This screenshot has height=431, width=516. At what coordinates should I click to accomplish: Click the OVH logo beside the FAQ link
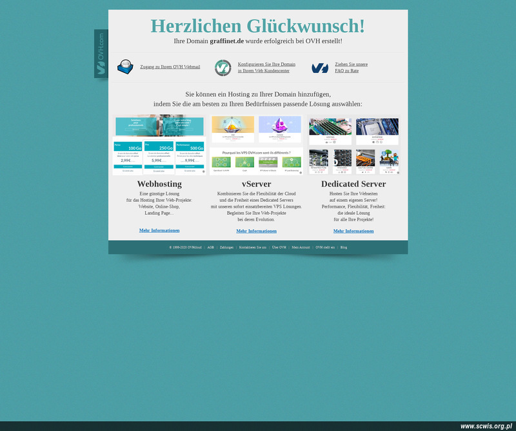320,68
